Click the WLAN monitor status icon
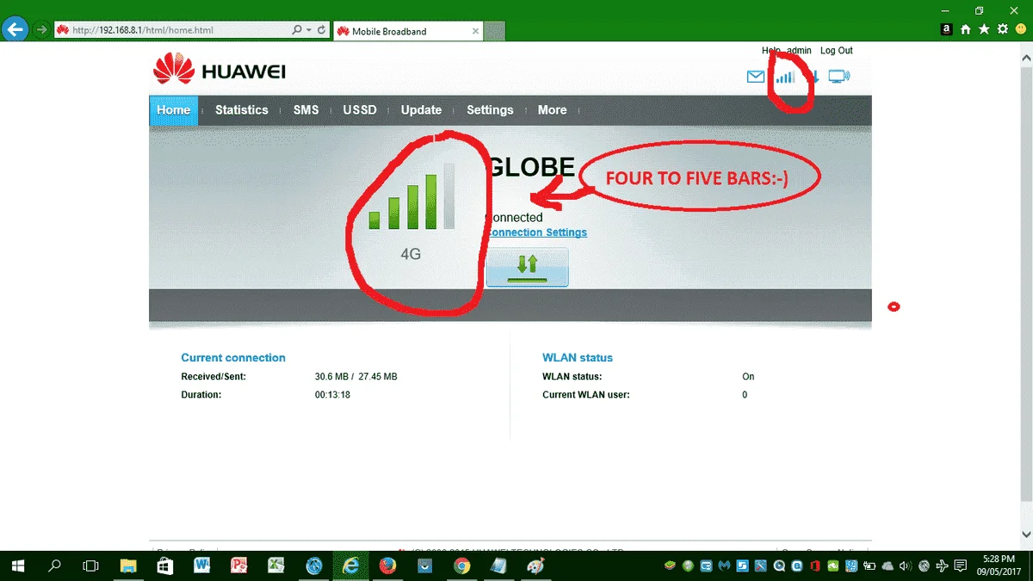The image size is (1033, 581). tap(838, 77)
